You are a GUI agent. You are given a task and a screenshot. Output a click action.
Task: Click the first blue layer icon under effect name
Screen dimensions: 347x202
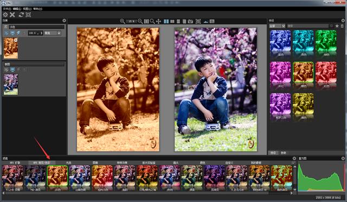6,33
